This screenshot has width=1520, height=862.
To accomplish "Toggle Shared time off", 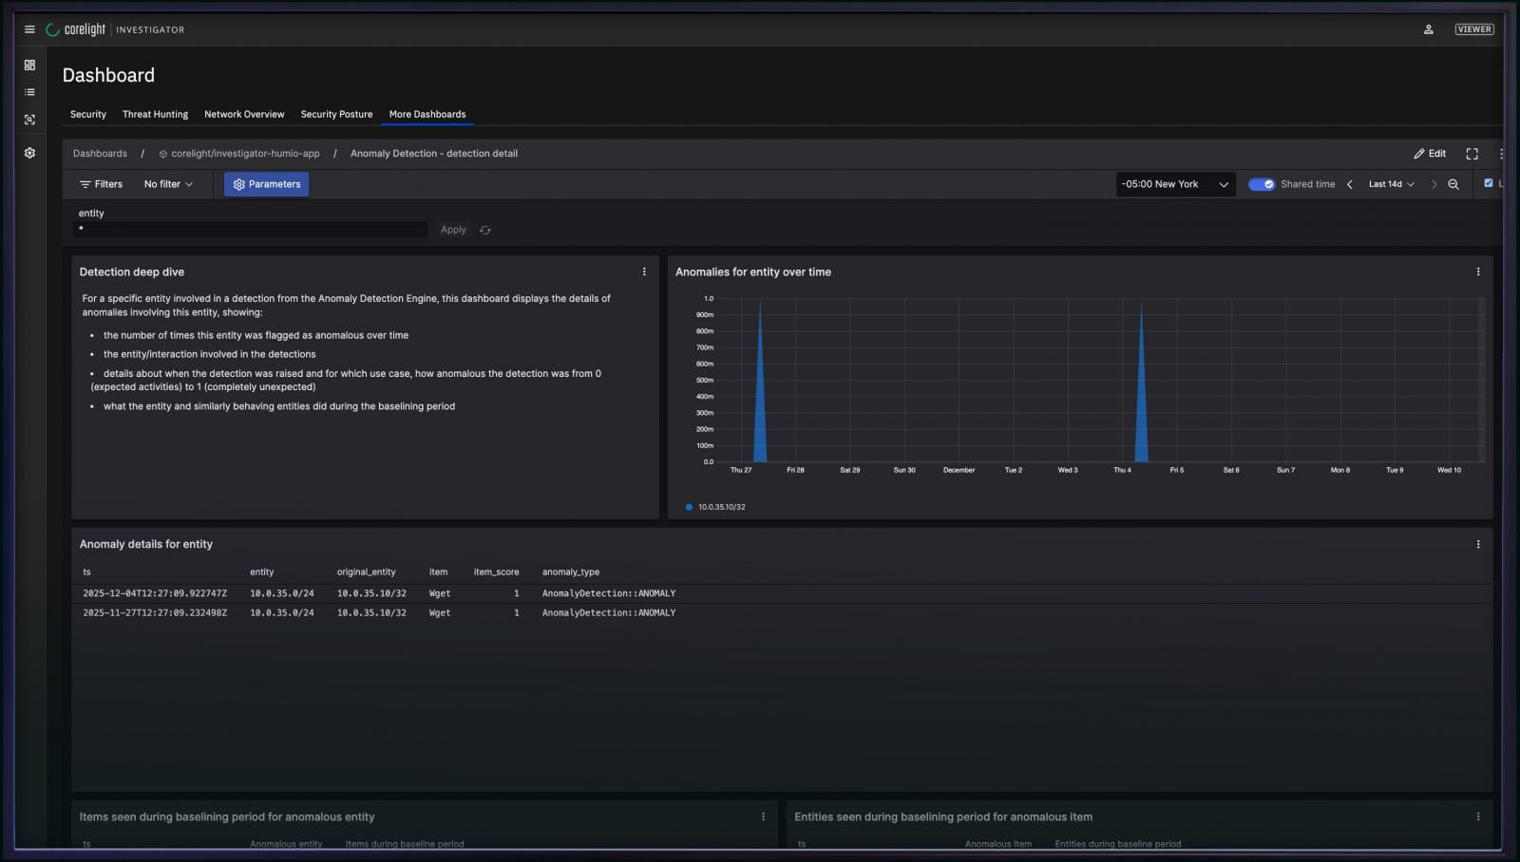I will (x=1262, y=183).
